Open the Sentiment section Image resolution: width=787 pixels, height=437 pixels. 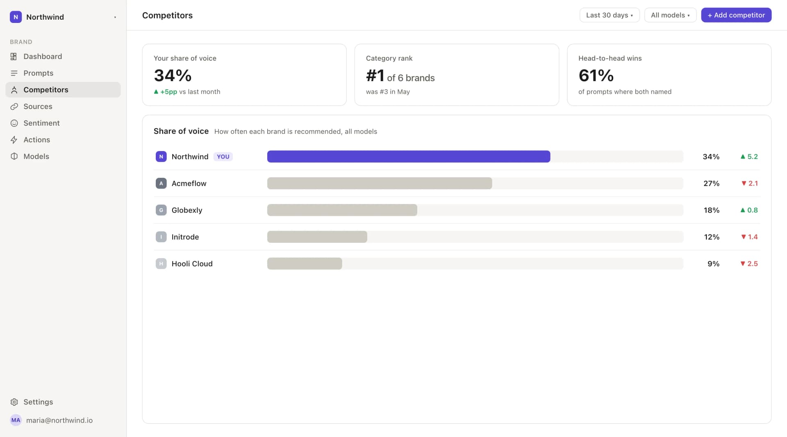63,123
